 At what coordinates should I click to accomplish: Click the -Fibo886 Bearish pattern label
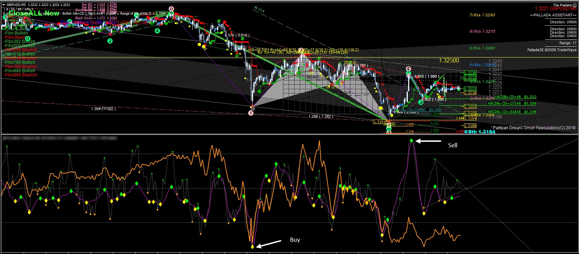coord(20,75)
